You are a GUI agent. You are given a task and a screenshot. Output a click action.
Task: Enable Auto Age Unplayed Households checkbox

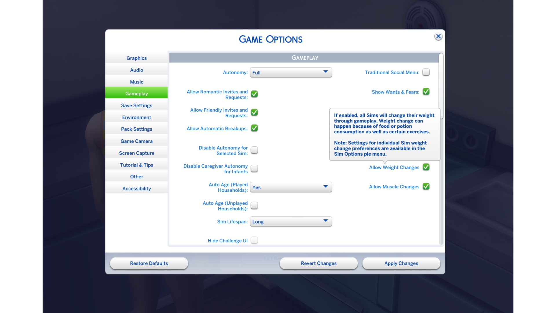click(x=254, y=205)
